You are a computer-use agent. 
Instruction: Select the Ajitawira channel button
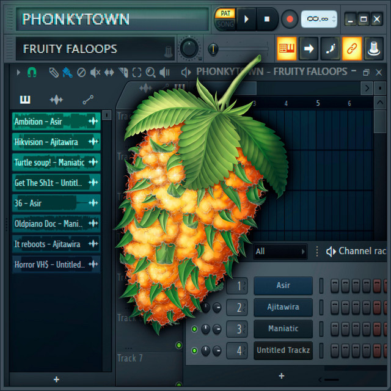(x=283, y=307)
